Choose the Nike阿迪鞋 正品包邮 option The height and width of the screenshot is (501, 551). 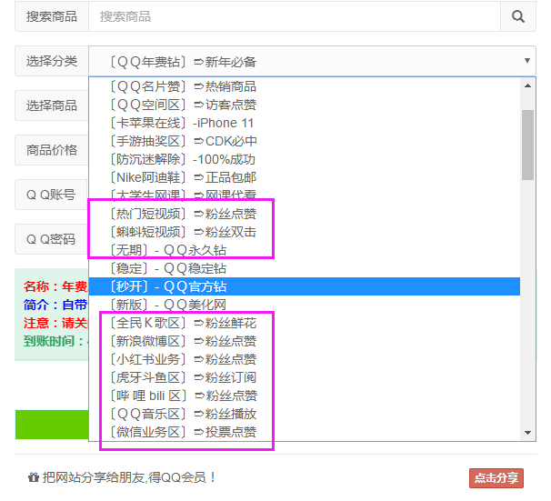[x=182, y=177]
